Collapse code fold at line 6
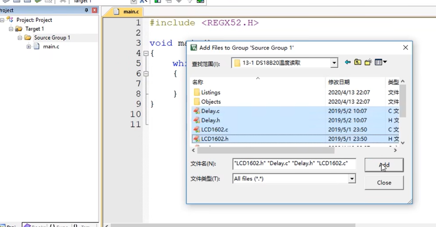 click(x=146, y=74)
